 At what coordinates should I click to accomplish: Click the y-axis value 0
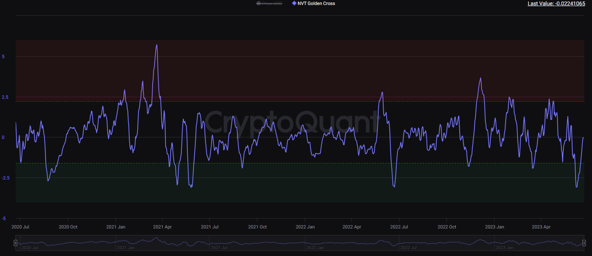click(3, 137)
